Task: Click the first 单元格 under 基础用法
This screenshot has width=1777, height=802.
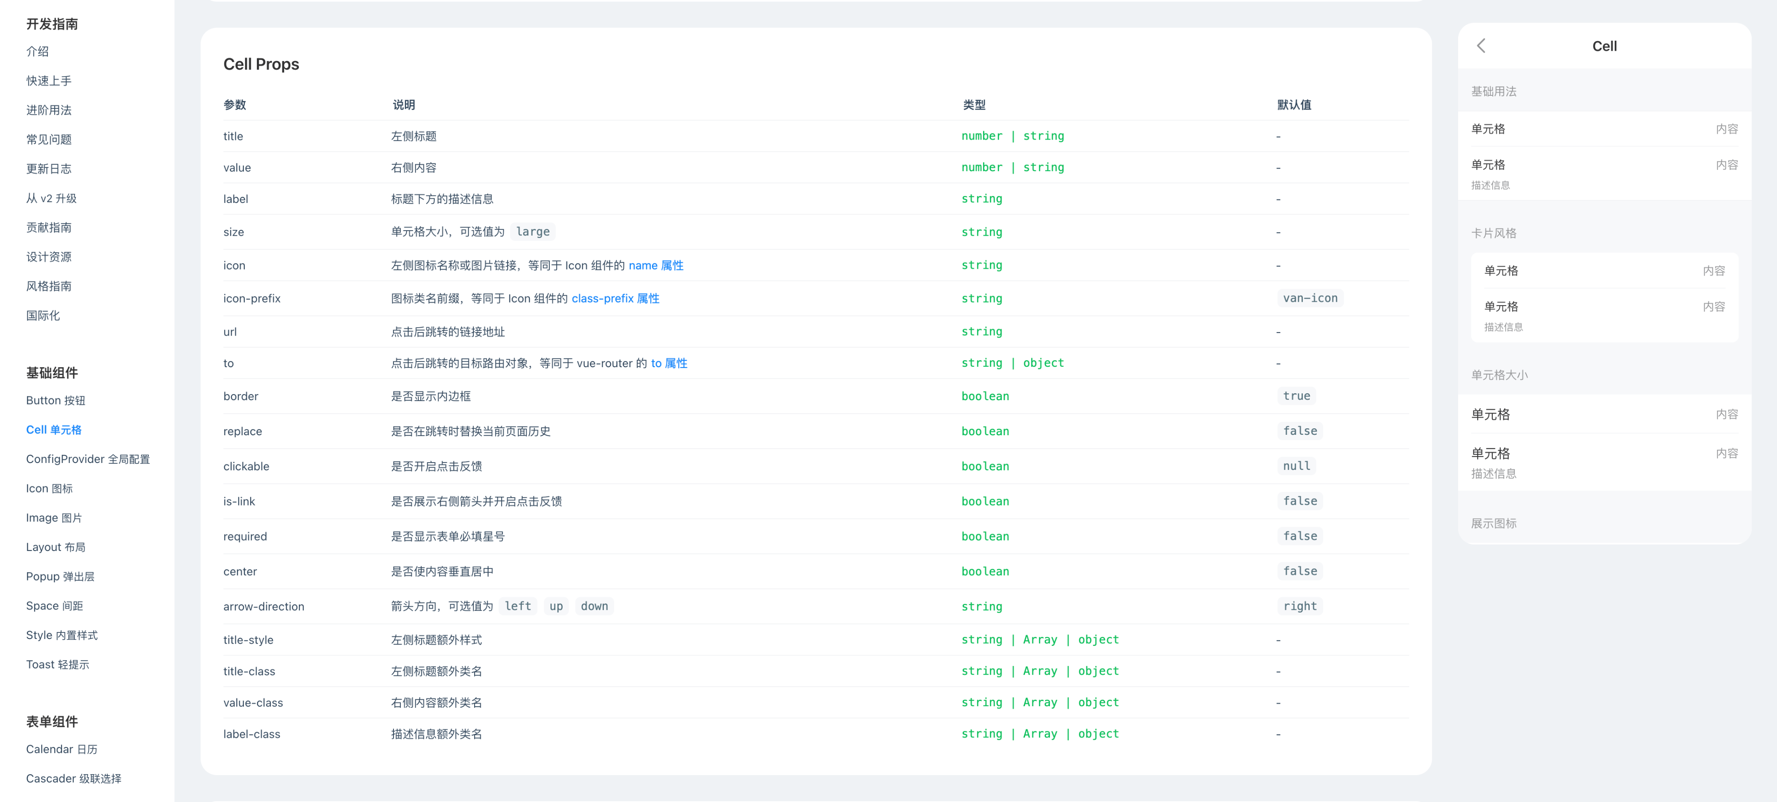Action: point(1604,129)
